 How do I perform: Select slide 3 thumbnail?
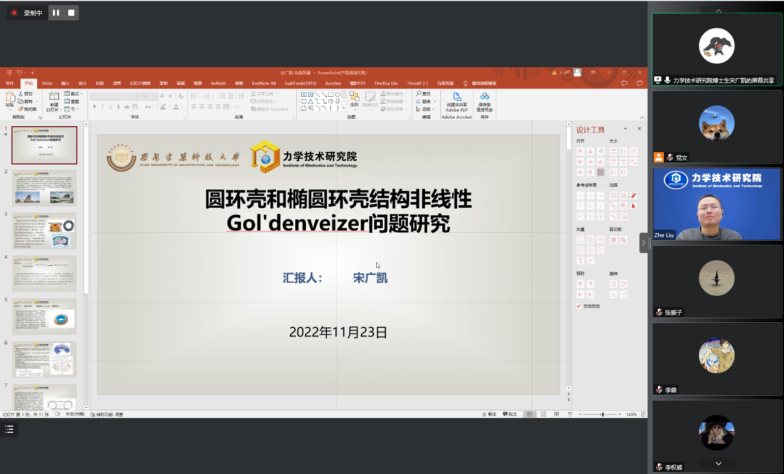(x=44, y=231)
